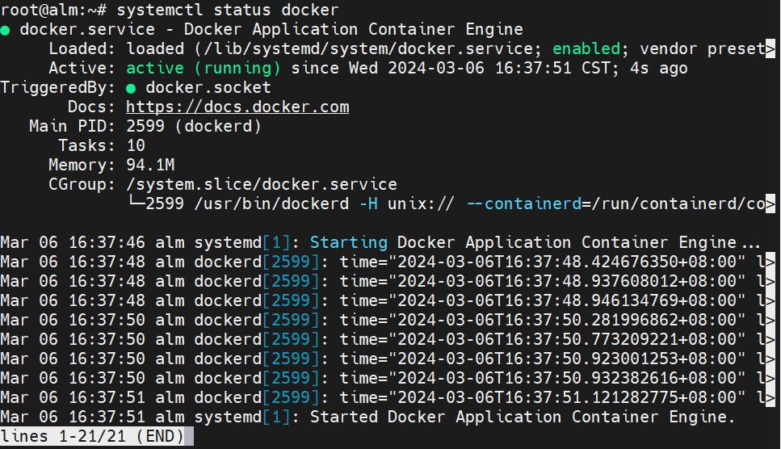This screenshot has height=449, width=781.
Task: Click the green status dot before docker.service
Action: (5, 31)
